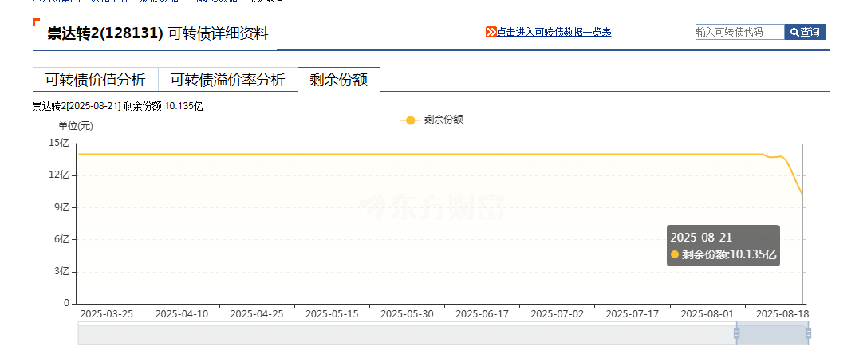Viewport: 867px width, 354px height.
Task: Click the 2025-08-18 x-axis label
Action: 782,313
